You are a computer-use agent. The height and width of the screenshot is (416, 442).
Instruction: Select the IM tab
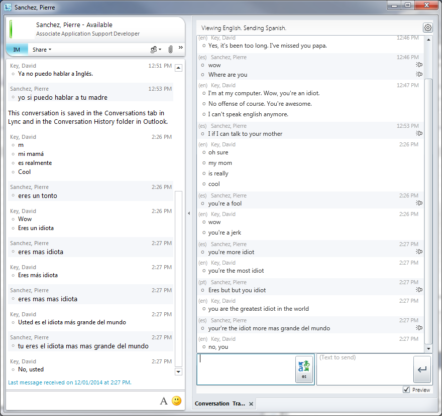click(x=17, y=50)
